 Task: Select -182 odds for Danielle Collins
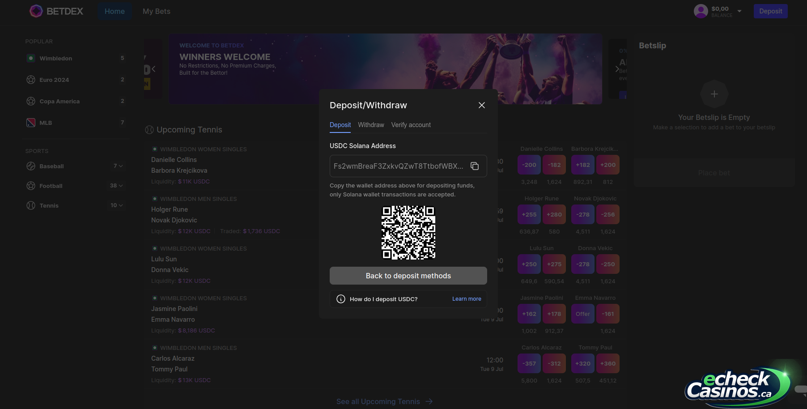(554, 165)
